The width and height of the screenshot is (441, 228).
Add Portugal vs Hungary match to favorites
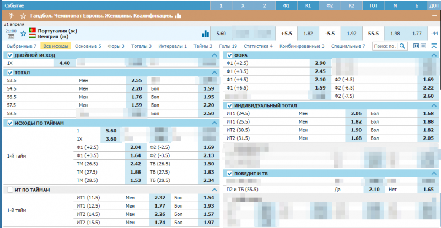click(23, 33)
